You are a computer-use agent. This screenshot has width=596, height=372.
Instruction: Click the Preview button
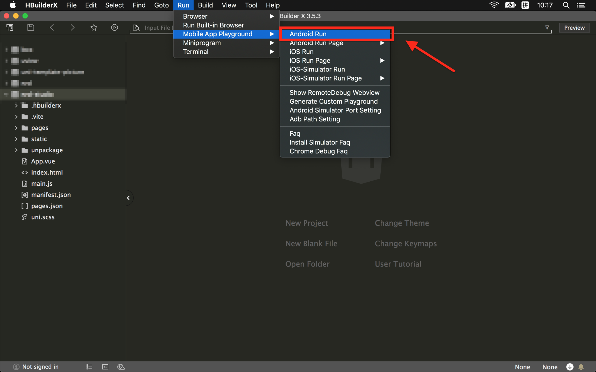(574, 28)
